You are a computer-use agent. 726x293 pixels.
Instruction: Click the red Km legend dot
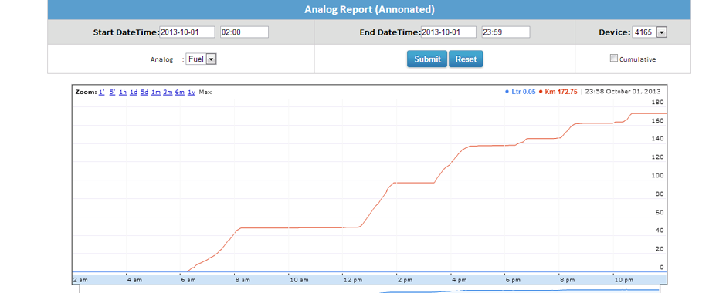(541, 92)
